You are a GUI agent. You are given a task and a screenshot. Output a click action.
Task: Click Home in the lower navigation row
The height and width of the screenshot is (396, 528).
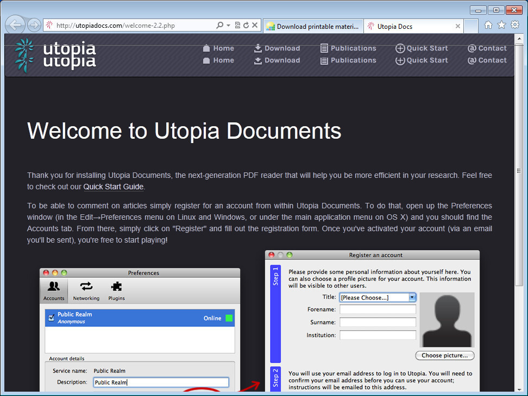point(218,60)
